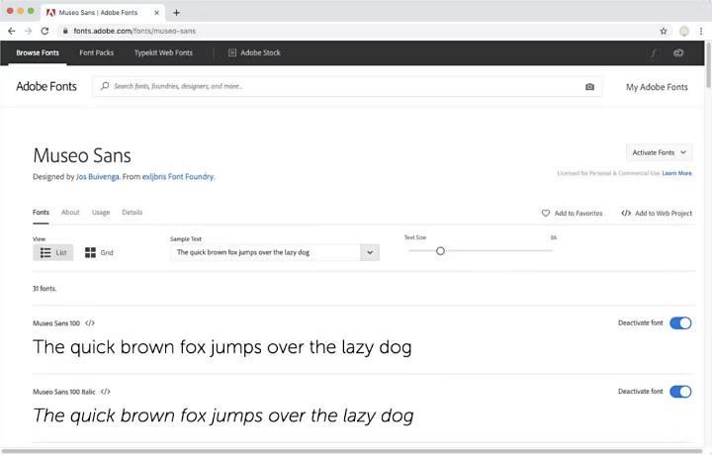Click the site lock icon
The width and height of the screenshot is (712, 455).
(65, 31)
